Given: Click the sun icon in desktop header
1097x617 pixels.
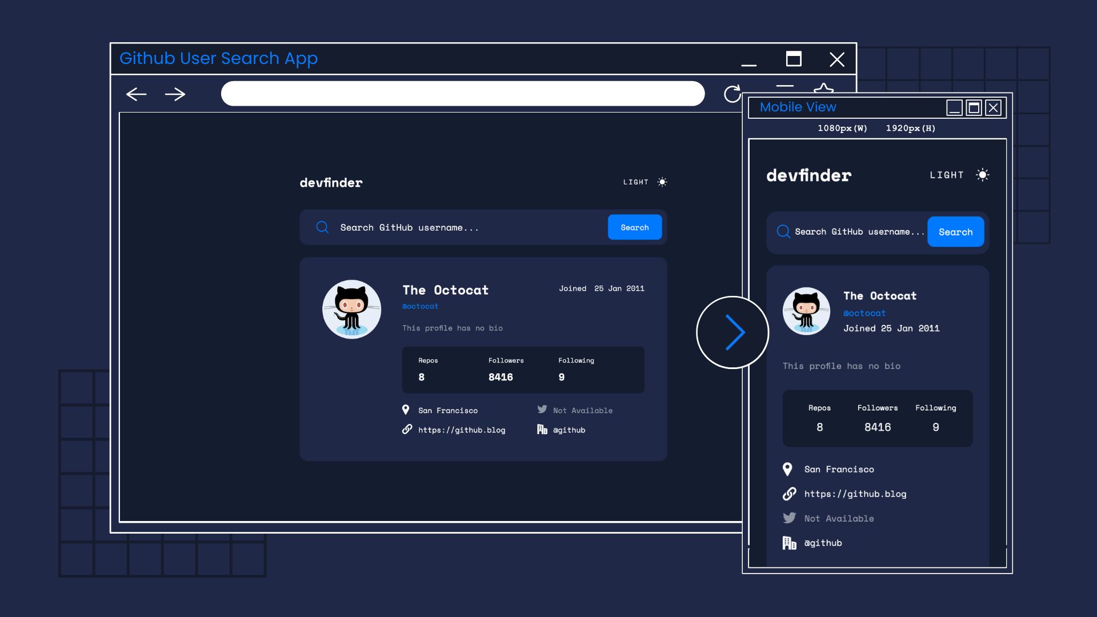Looking at the screenshot, I should tap(662, 182).
